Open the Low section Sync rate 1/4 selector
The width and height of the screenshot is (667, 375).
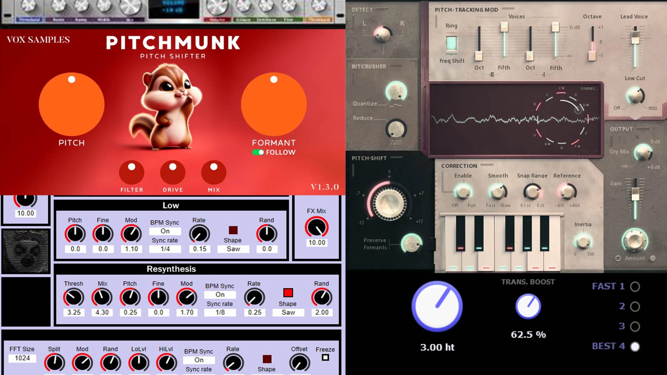point(165,249)
